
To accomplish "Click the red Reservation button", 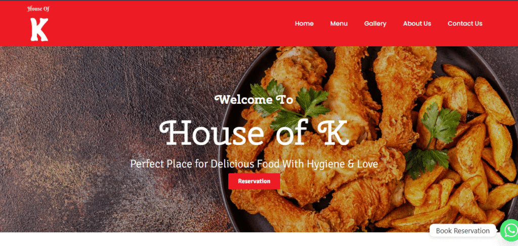I will [x=254, y=181].
